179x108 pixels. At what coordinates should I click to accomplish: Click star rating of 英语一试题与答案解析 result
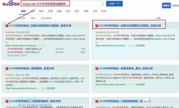100,32
